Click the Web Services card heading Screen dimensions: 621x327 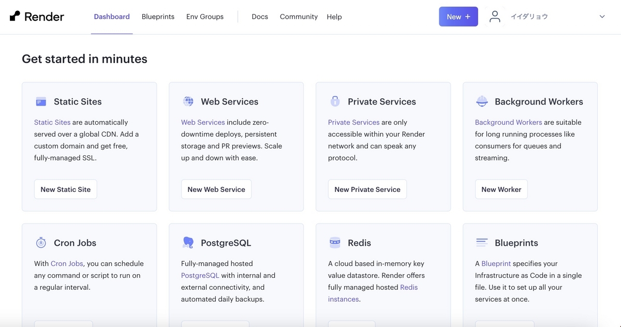point(230,101)
